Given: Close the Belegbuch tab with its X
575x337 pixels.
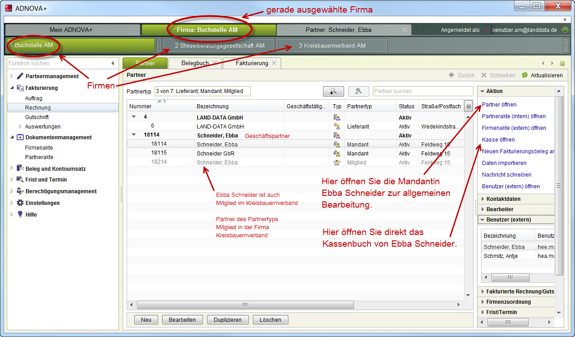Looking at the screenshot, I should 215,63.
